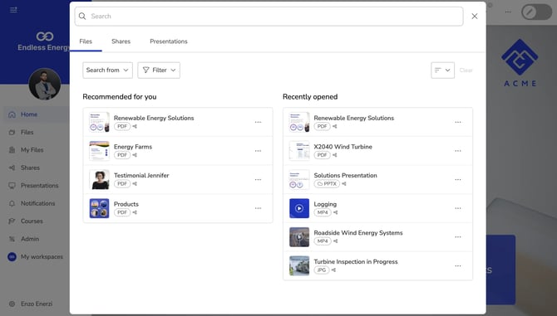Open the sort order dropdown
The image size is (557, 316).
click(442, 70)
